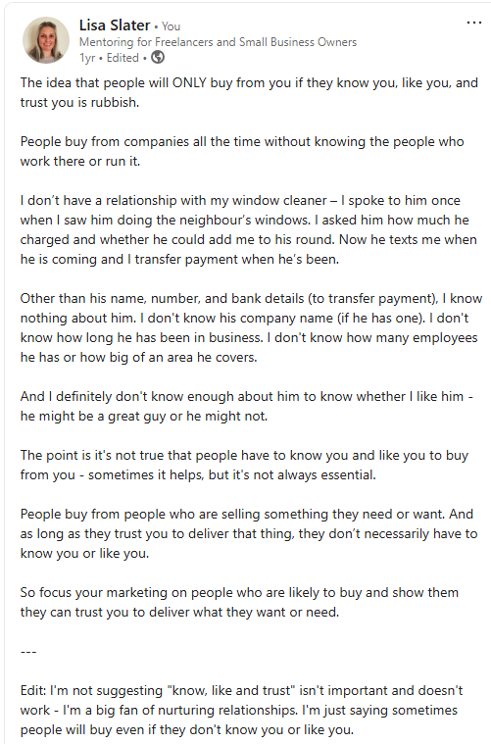
Task: Click the Edited label under the name
Action: [123, 58]
